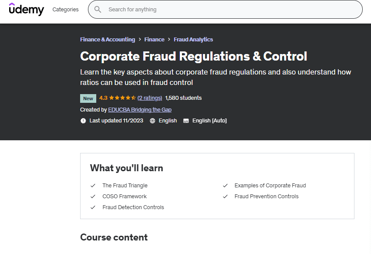Viewport: 371px width, 254px height.
Task: Click the globe language icon
Action: coord(152,121)
